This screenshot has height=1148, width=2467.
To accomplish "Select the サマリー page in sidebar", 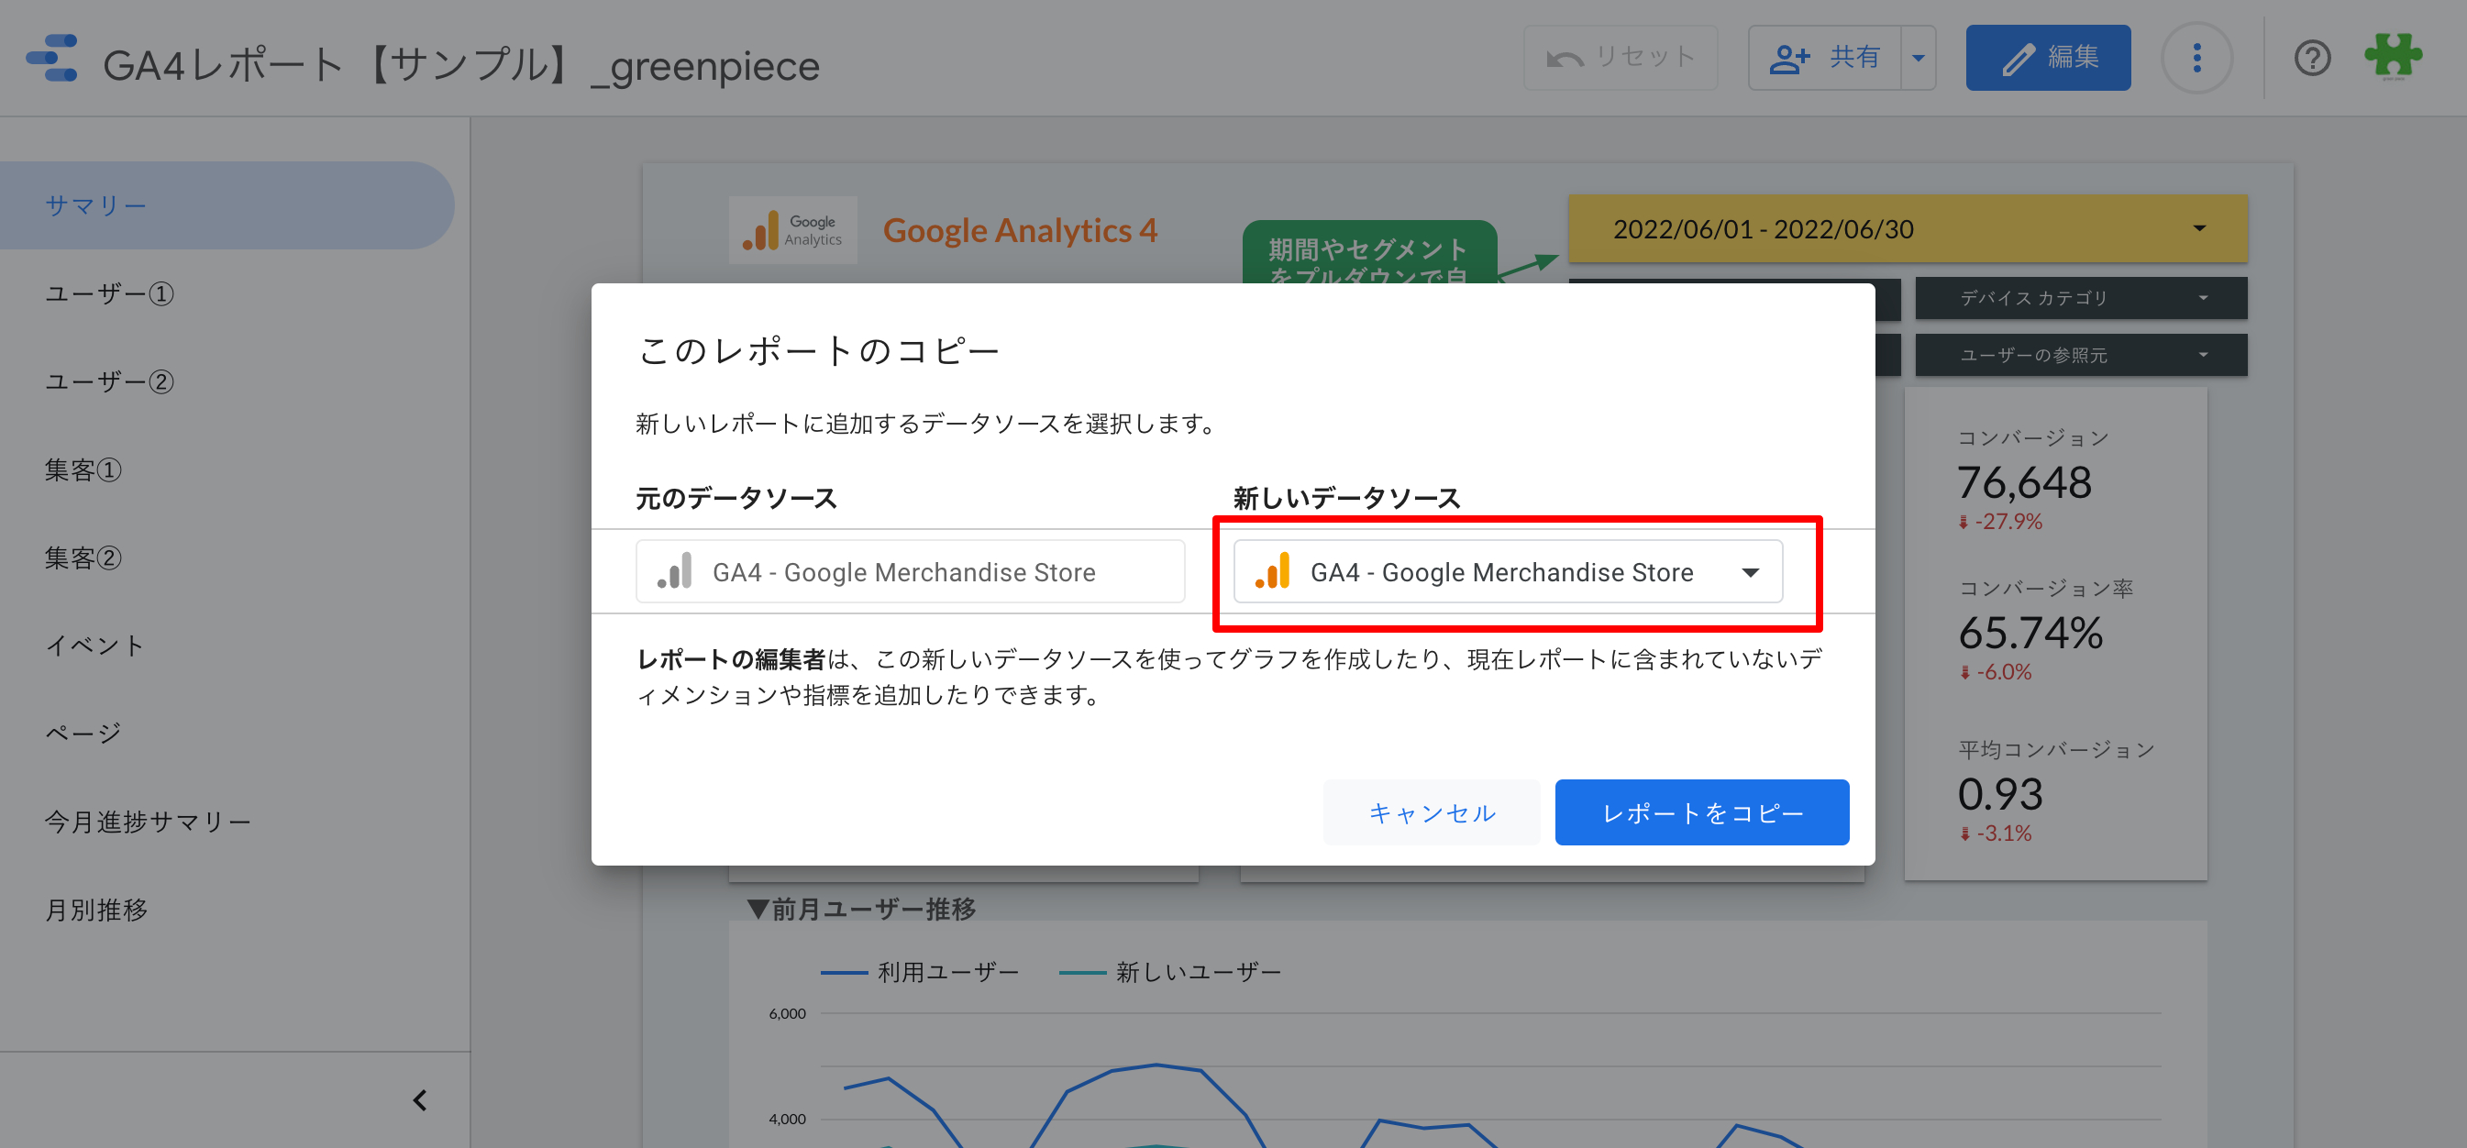I will pos(227,206).
